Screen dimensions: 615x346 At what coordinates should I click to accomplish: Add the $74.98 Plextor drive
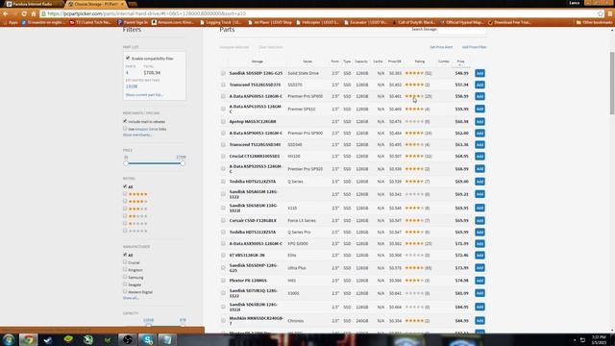480,281
